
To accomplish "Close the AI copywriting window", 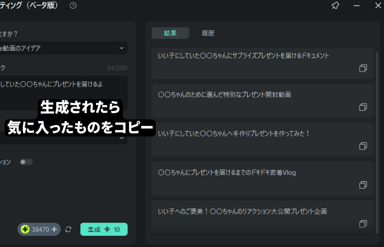I will 378,5.
